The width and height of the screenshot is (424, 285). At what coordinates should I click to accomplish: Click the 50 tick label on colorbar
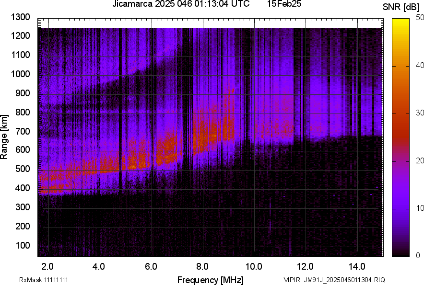pos(420,18)
